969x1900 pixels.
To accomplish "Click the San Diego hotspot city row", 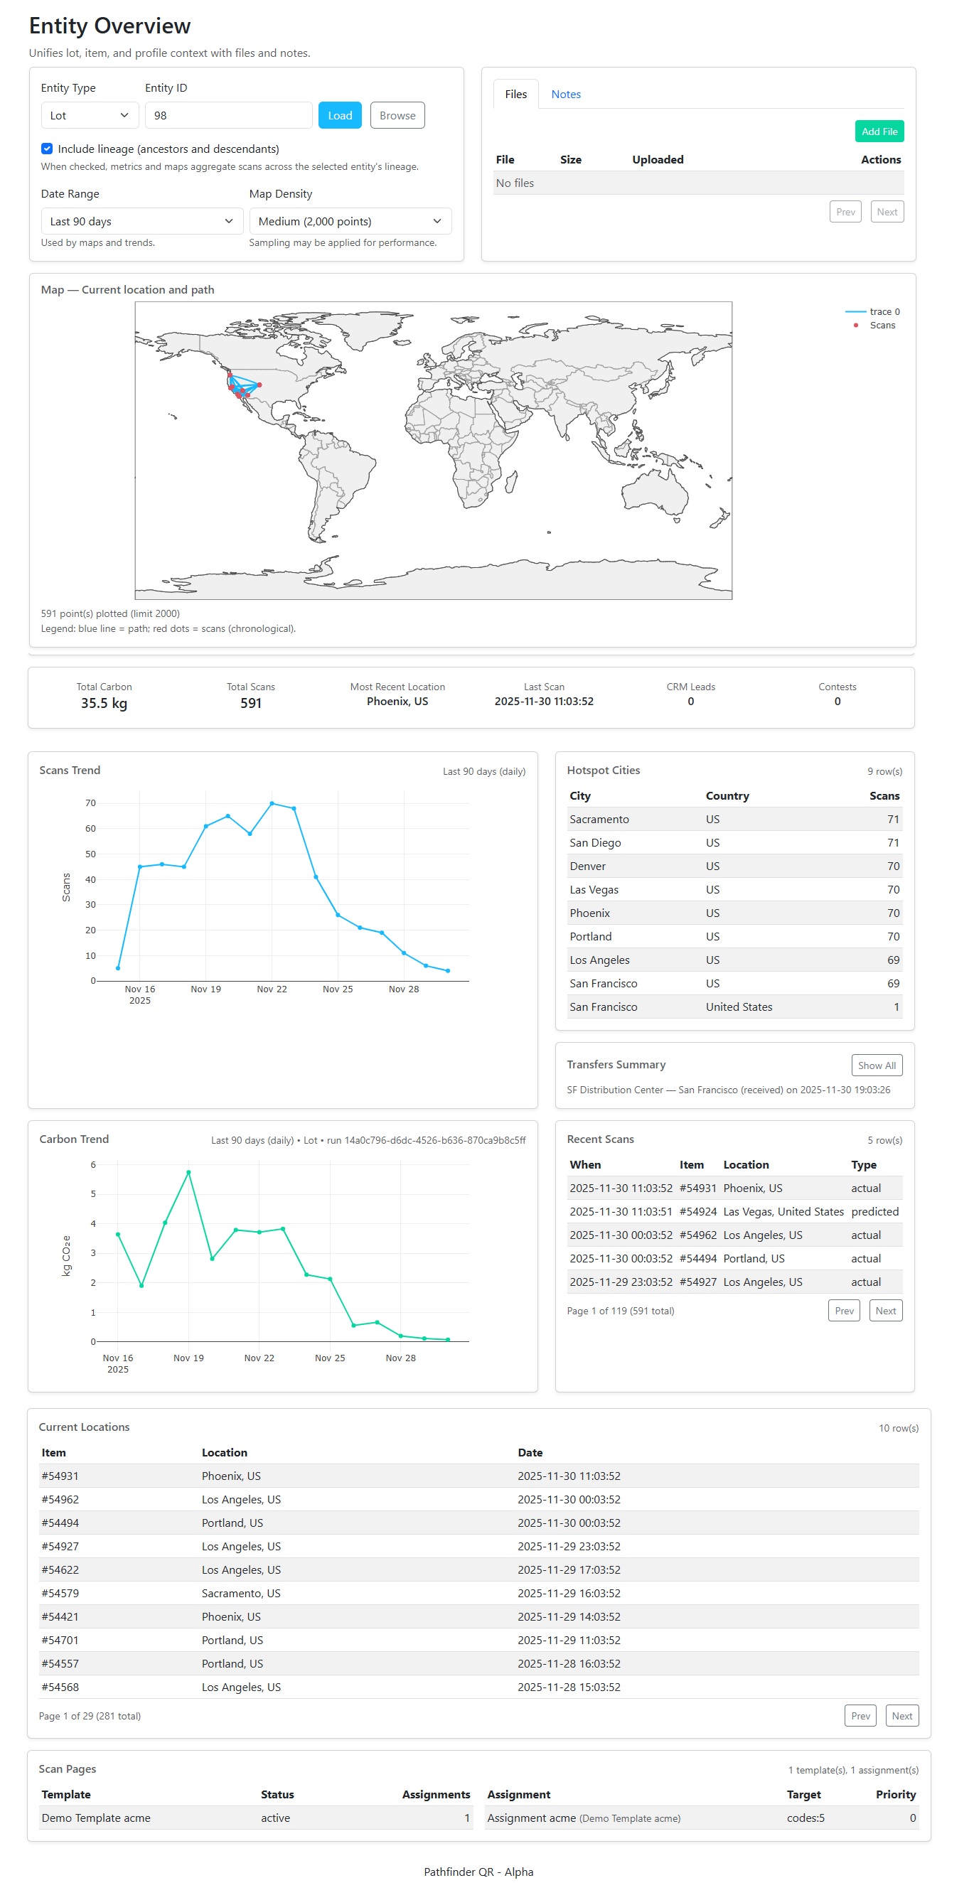I will 734,843.
